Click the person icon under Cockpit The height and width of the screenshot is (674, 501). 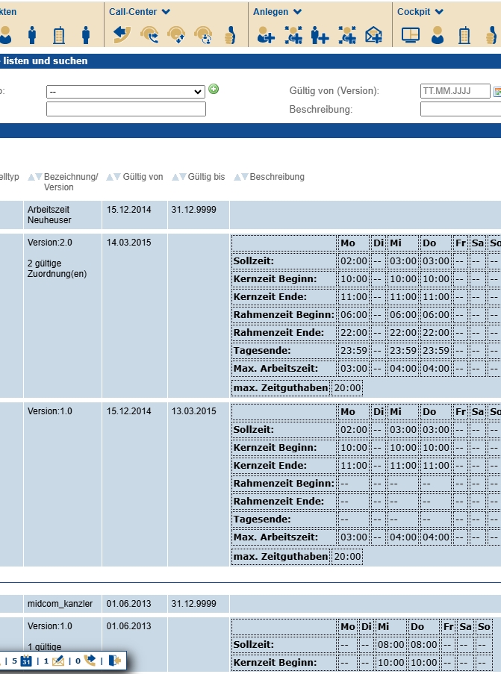pyautogui.click(x=438, y=35)
